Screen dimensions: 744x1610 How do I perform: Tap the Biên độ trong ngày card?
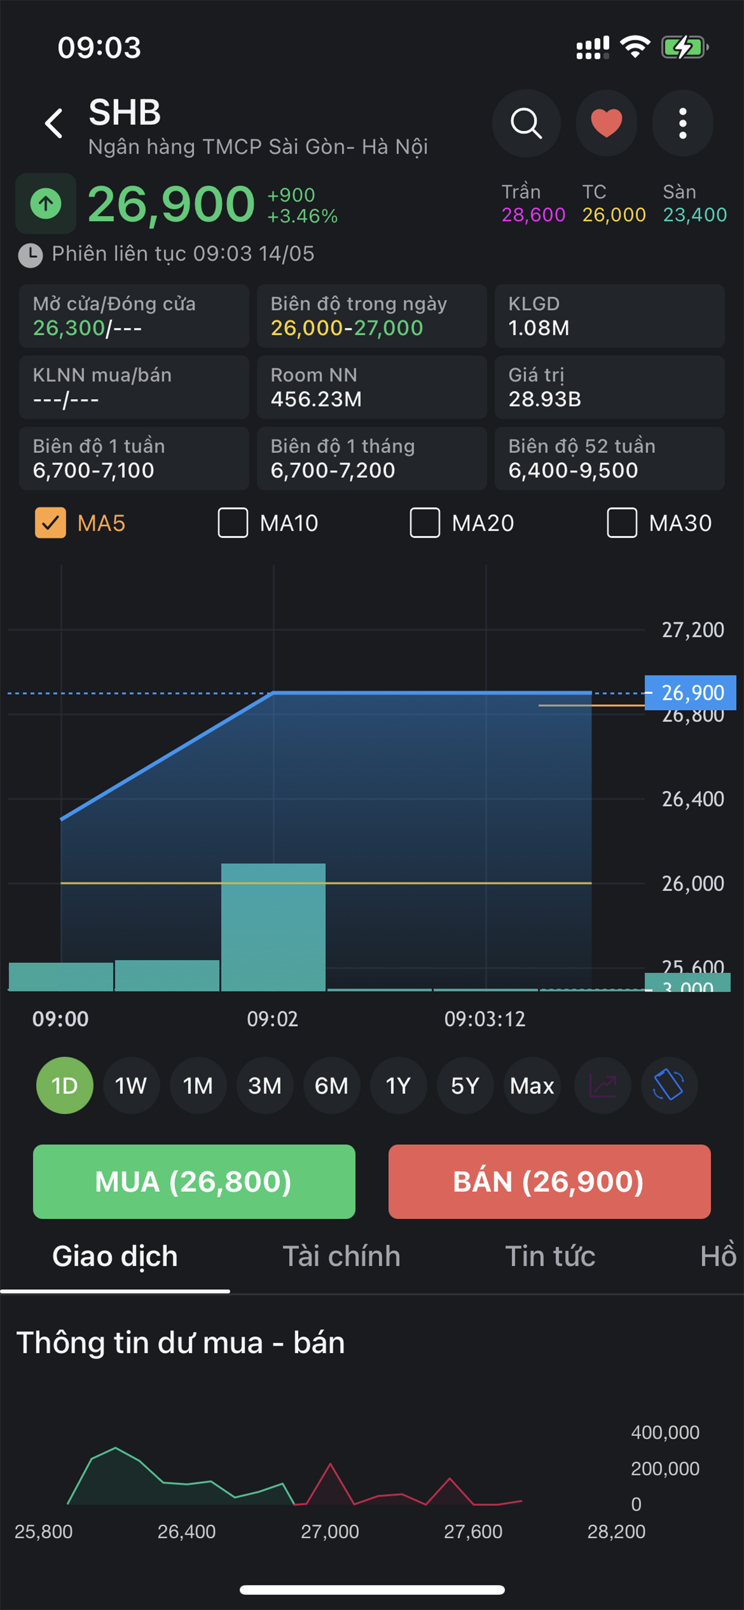372,316
